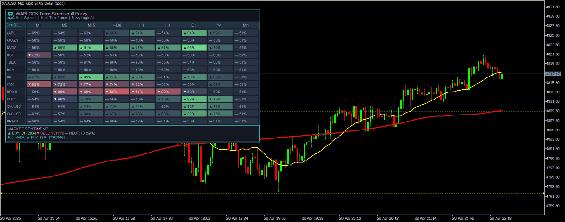Viewport: 565px width, 222px height.
Task: Click the current price label 4817.47
Action: coord(554,74)
